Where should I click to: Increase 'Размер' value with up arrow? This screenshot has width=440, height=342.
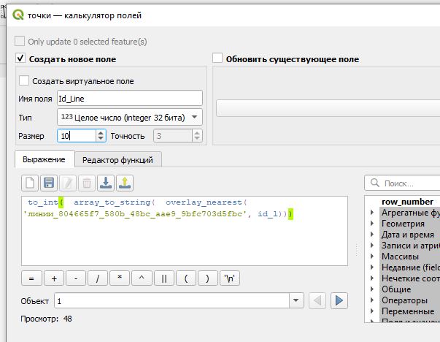coord(101,133)
